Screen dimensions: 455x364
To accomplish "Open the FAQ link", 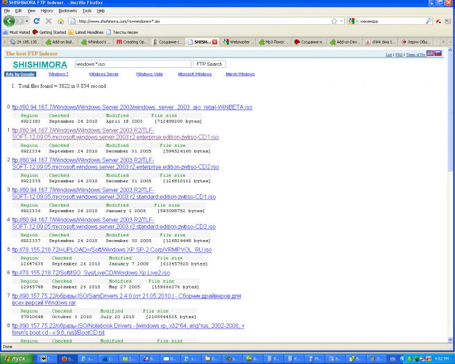I will [x=399, y=55].
